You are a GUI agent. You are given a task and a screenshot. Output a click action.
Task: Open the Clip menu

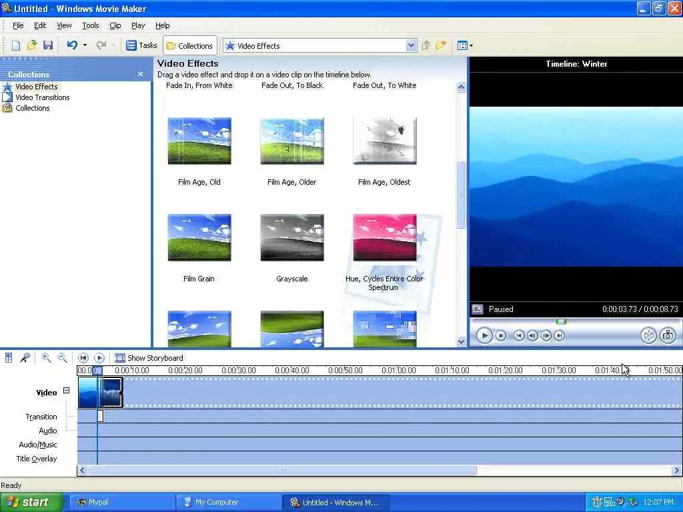[115, 26]
